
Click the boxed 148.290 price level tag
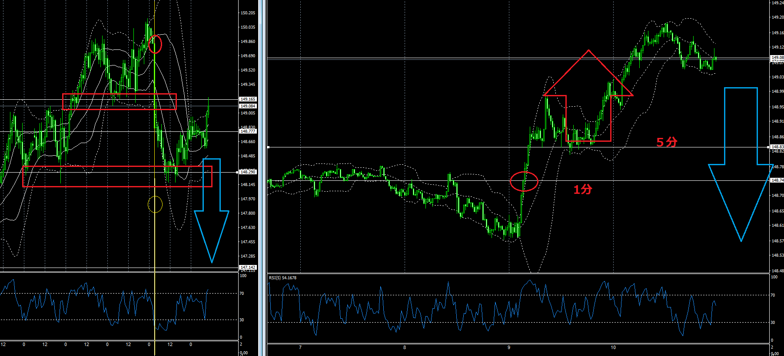point(248,172)
